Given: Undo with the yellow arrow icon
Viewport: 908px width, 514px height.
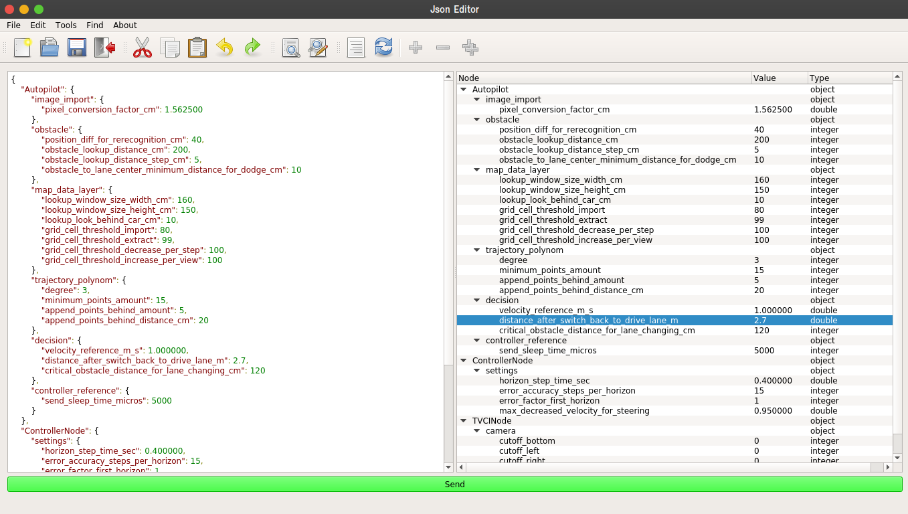Looking at the screenshot, I should tap(225, 48).
